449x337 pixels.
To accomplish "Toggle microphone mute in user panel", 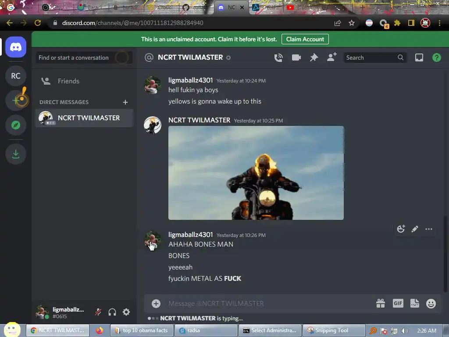I will tap(98, 312).
